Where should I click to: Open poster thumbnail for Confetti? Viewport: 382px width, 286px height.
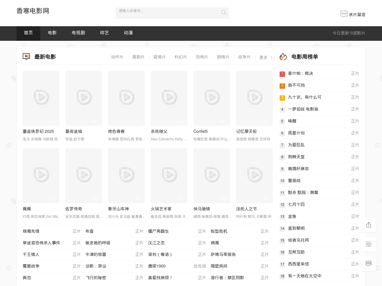[x=212, y=98]
